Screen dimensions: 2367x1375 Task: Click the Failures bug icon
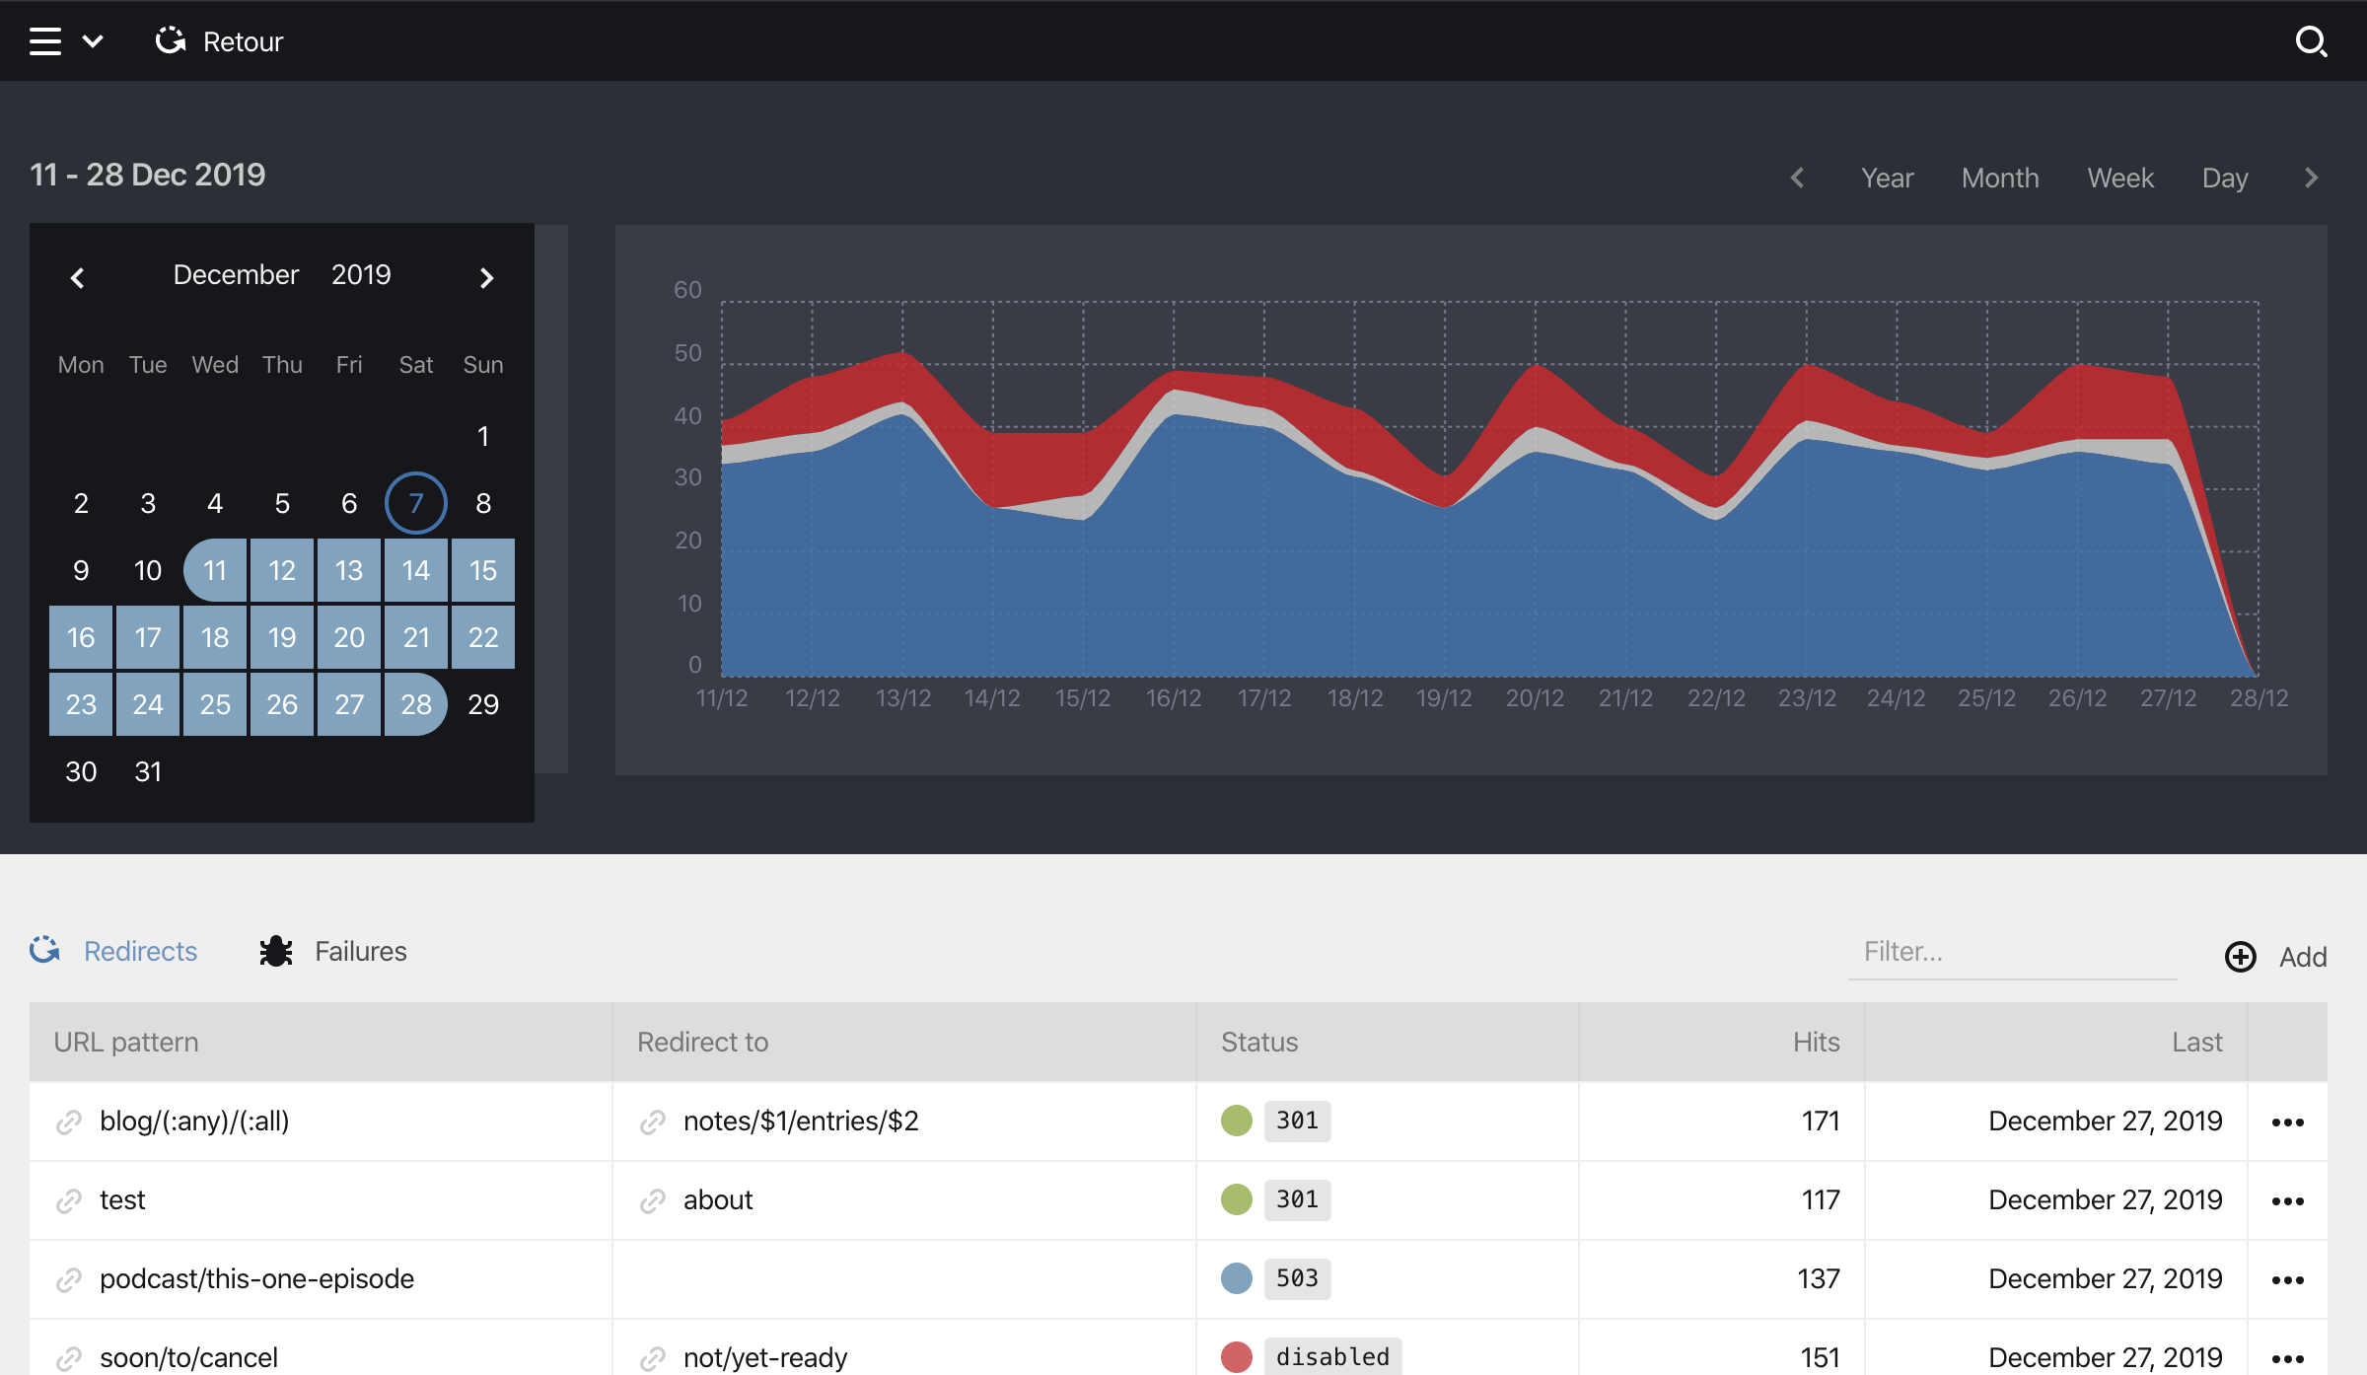pyautogui.click(x=276, y=951)
